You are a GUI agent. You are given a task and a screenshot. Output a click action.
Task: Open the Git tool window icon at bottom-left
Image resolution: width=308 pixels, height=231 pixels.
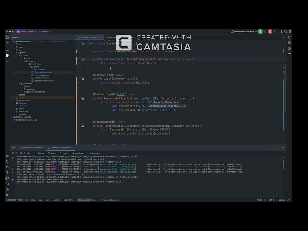click(x=7, y=195)
